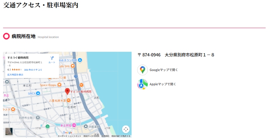The height and width of the screenshot is (140, 270).
Task: Click the red hospital marker pin on map
Action: pos(67,91)
